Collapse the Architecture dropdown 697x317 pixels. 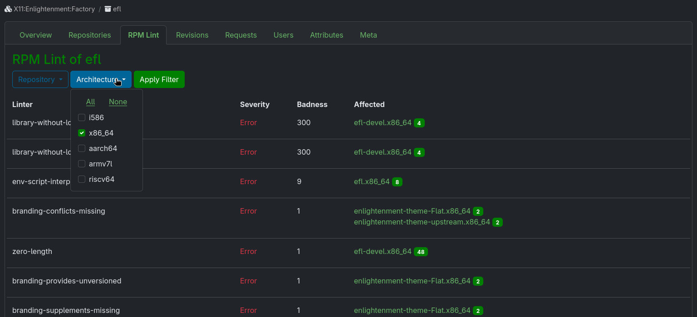(101, 79)
